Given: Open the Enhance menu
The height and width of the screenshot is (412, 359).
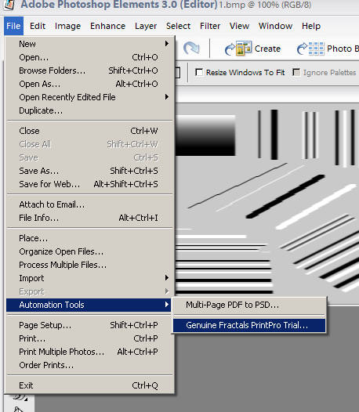Looking at the screenshot, I should click(108, 26).
